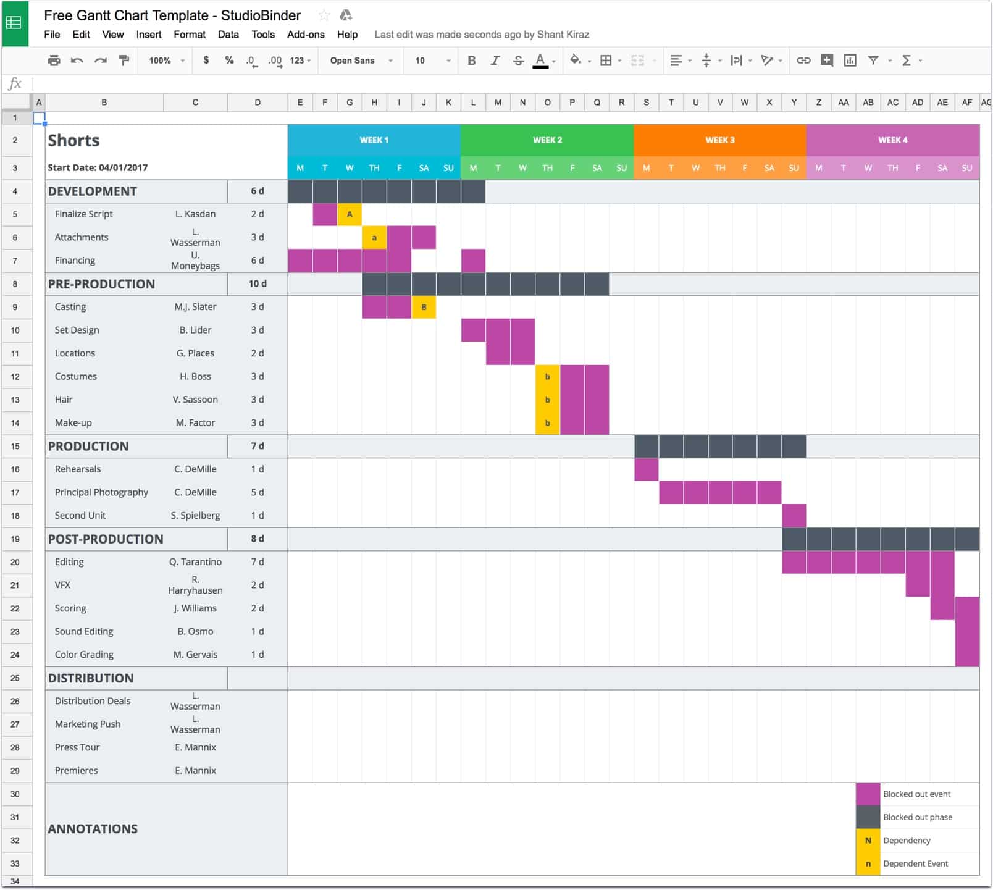Enable strikethrough text
Screen dimensions: 993x890
pos(516,61)
